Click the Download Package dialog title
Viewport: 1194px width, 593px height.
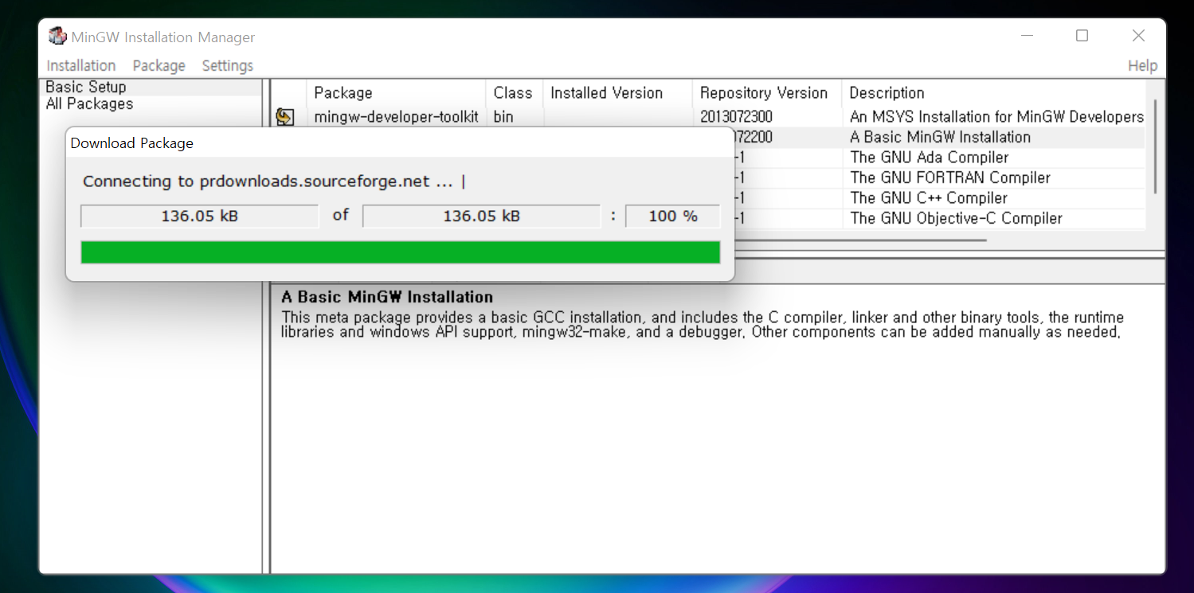[132, 143]
